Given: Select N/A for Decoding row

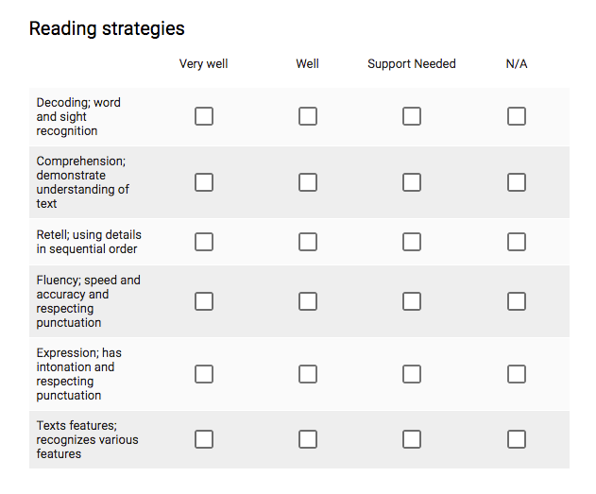Looking at the screenshot, I should tap(517, 116).
